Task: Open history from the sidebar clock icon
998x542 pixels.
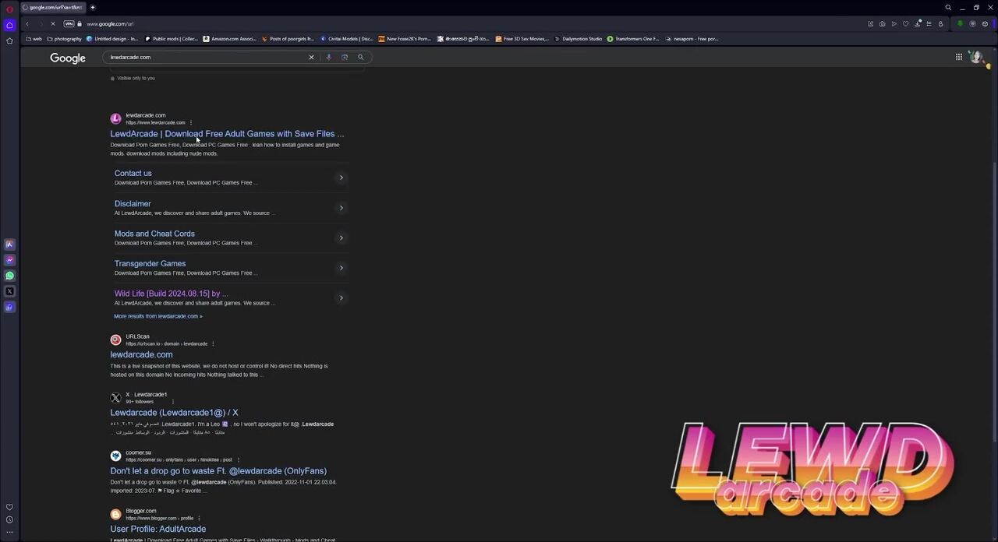Action: click(9, 519)
